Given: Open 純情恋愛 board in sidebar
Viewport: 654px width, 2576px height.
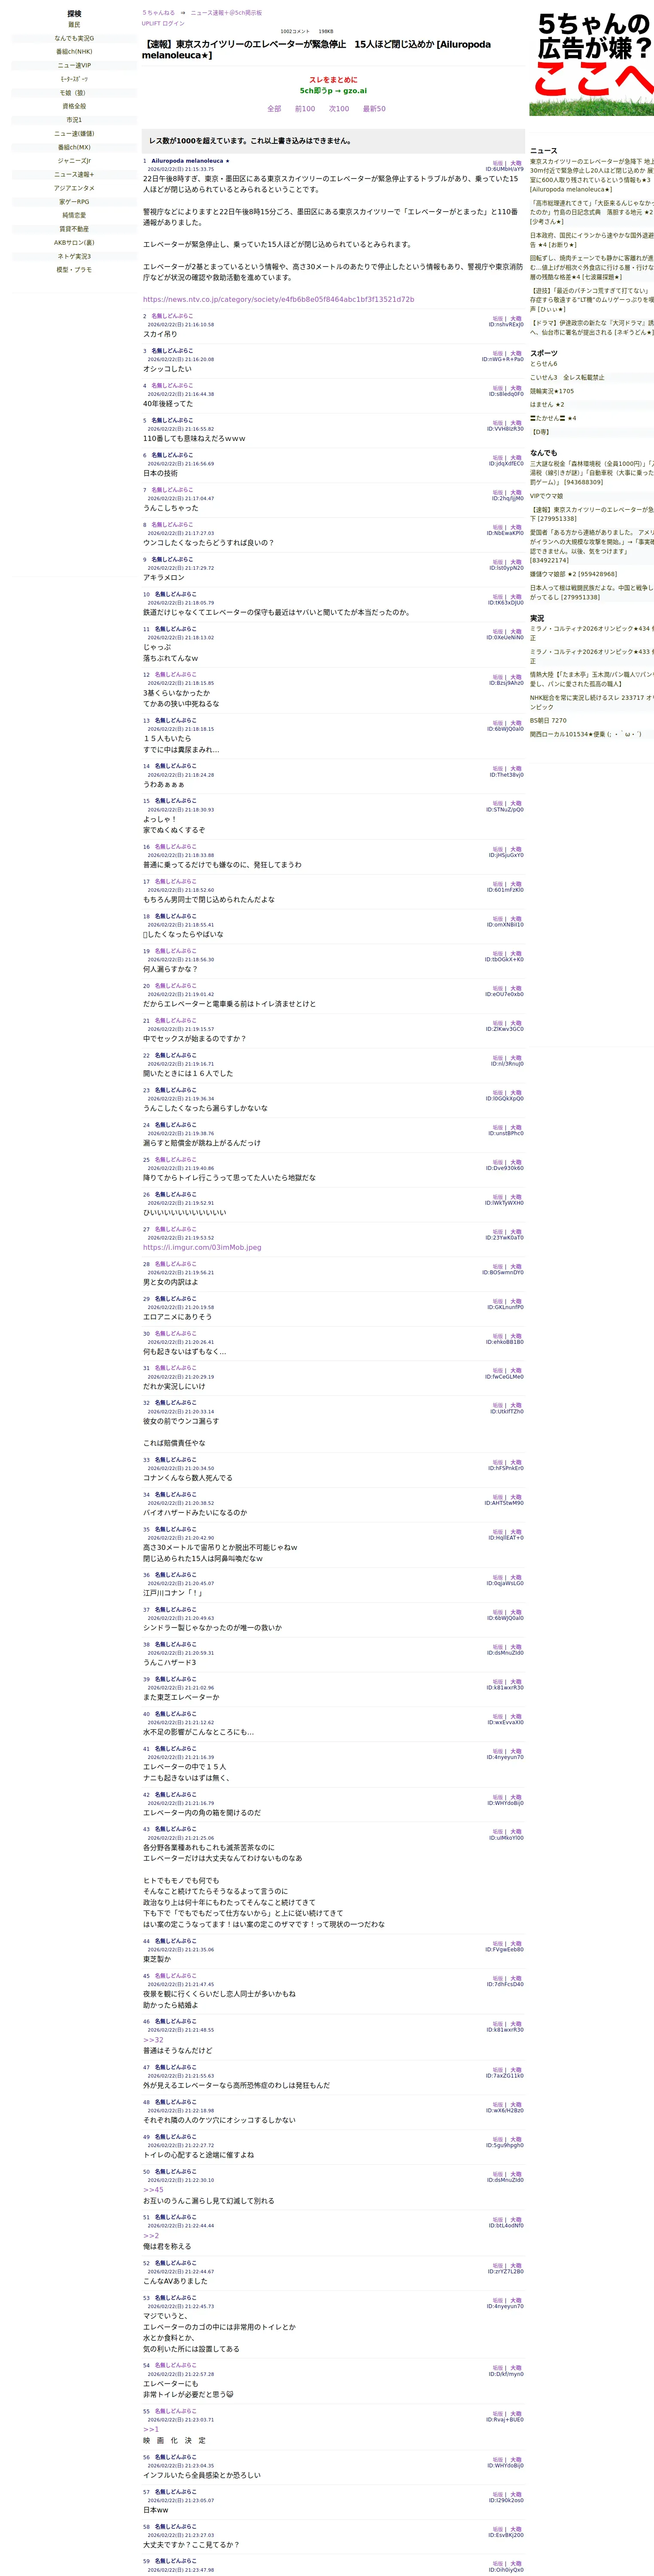Looking at the screenshot, I should [x=74, y=215].
